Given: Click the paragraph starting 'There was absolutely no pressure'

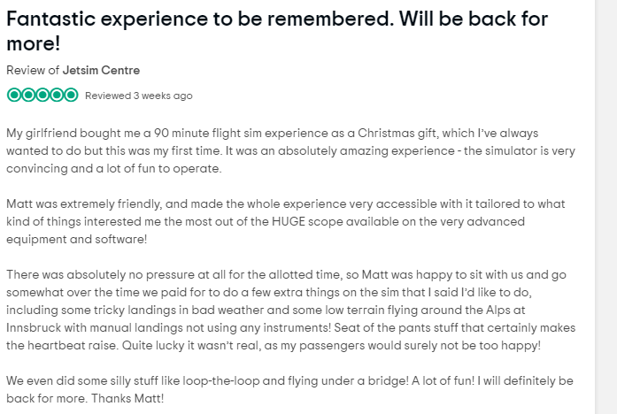Looking at the screenshot, I should 290,310.
